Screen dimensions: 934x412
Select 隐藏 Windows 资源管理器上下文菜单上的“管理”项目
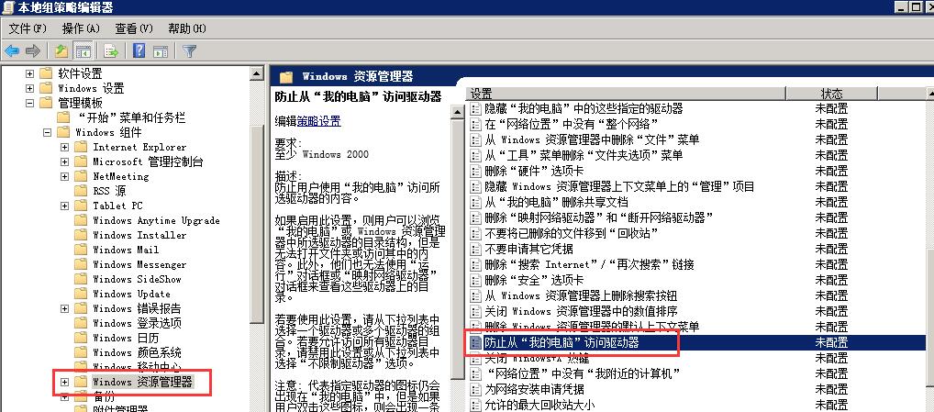(619, 186)
